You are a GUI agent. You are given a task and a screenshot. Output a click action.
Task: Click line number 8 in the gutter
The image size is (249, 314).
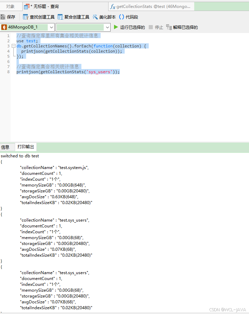point(8,72)
